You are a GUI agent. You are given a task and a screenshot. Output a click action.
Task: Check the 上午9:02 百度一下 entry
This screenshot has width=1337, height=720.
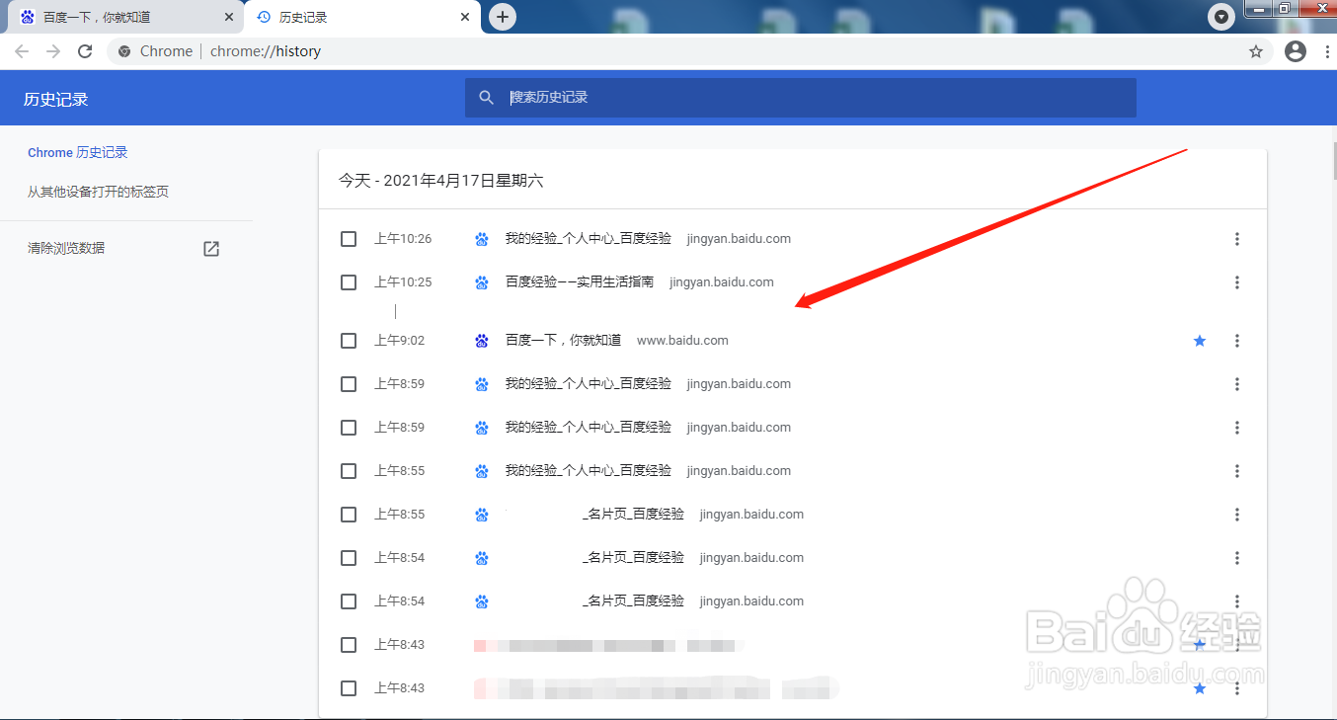click(349, 341)
